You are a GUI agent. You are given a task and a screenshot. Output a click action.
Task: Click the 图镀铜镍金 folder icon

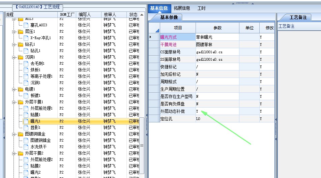click(x=21, y=134)
